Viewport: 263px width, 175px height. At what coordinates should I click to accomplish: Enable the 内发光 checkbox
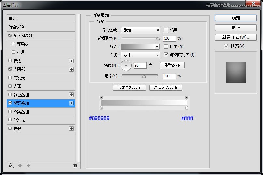point(10,77)
